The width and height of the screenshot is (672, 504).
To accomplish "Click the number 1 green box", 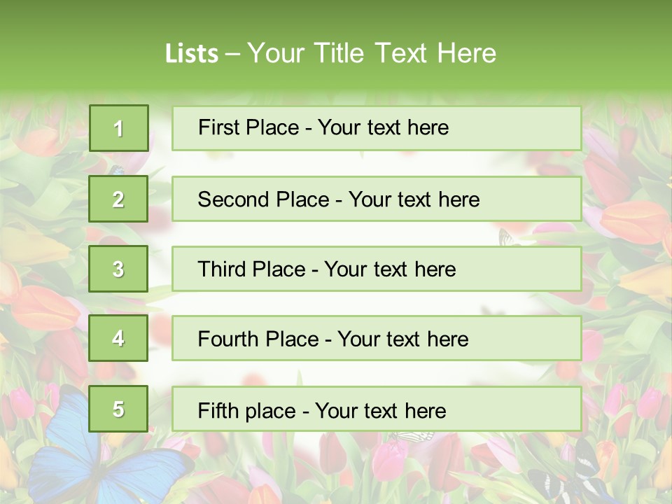I will coord(119,128).
